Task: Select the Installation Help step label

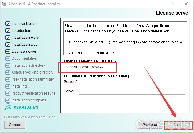Action: (25, 38)
